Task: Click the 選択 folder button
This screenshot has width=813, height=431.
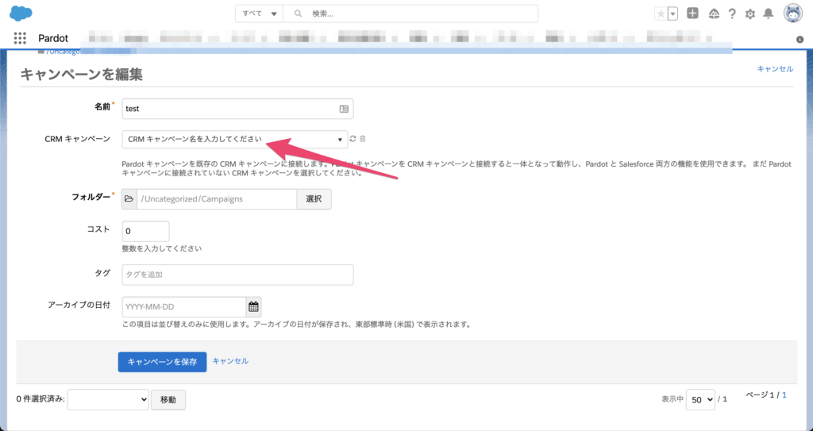Action: coord(314,198)
